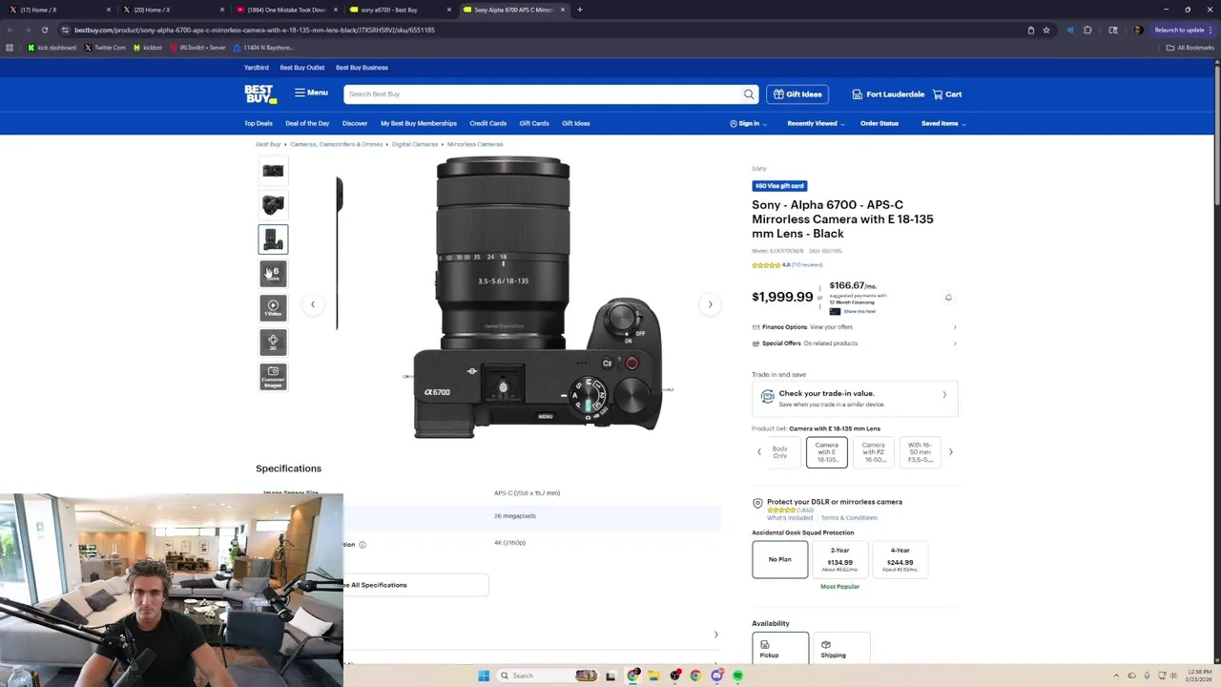This screenshot has height=687, width=1221.
Task: Show previous product image arrow
Action: [312, 304]
